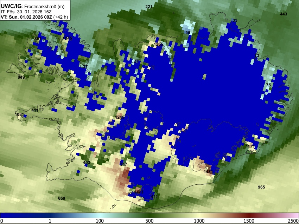The width and height of the screenshot is (299, 224).
Task: Click the 27 value on the map
Action: click(x=136, y=61)
